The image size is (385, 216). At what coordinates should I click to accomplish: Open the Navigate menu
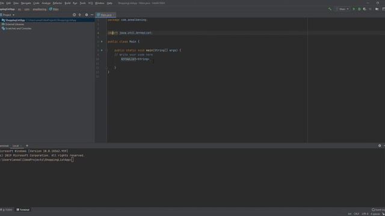tap(26, 3)
